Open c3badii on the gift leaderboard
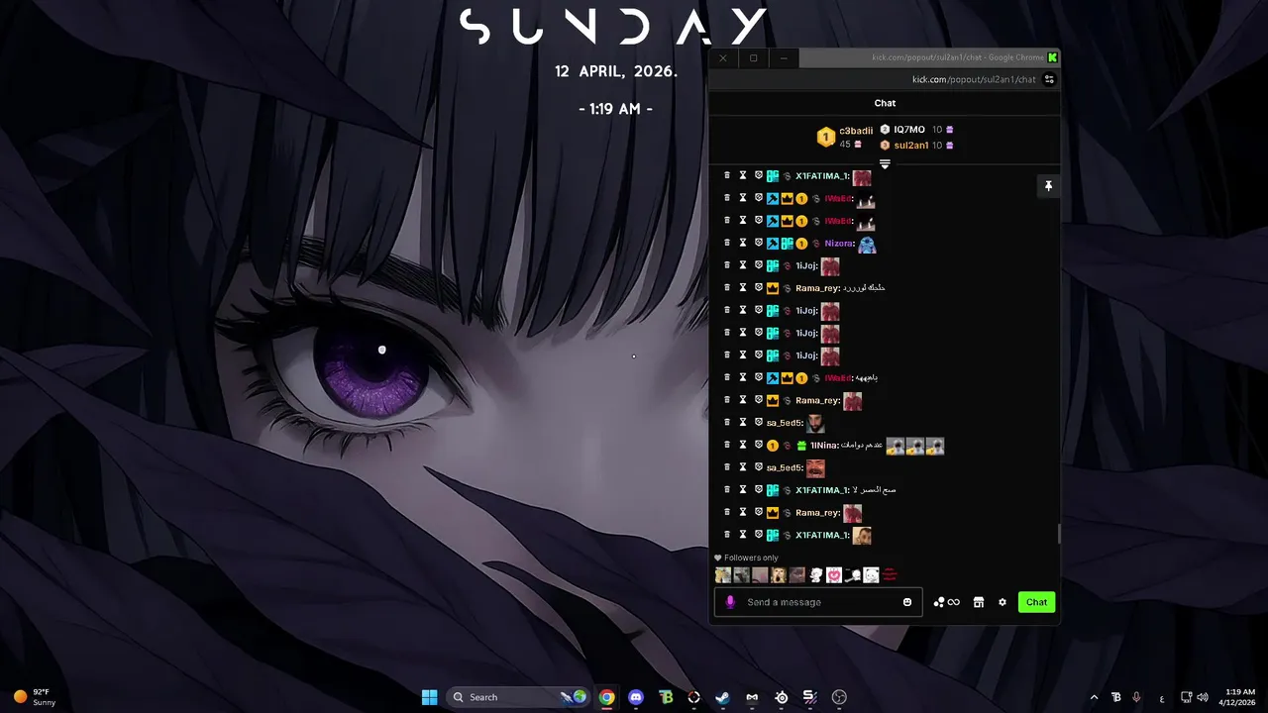The image size is (1268, 713). point(856,131)
